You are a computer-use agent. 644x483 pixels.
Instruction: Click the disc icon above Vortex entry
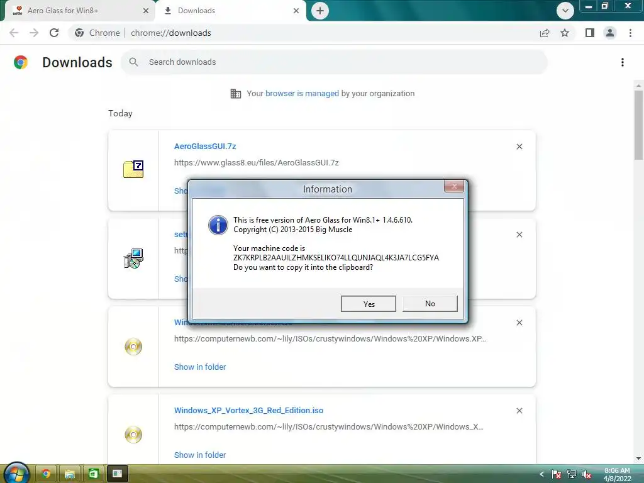click(133, 347)
